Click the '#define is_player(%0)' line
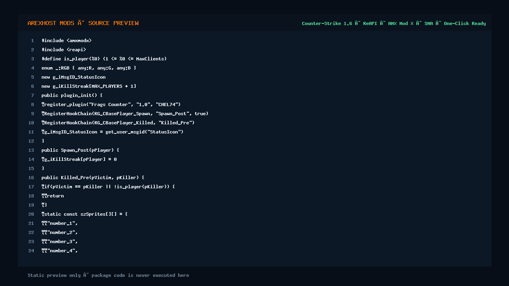 [104, 59]
